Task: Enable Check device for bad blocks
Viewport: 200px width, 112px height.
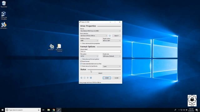Action: coord(81,66)
